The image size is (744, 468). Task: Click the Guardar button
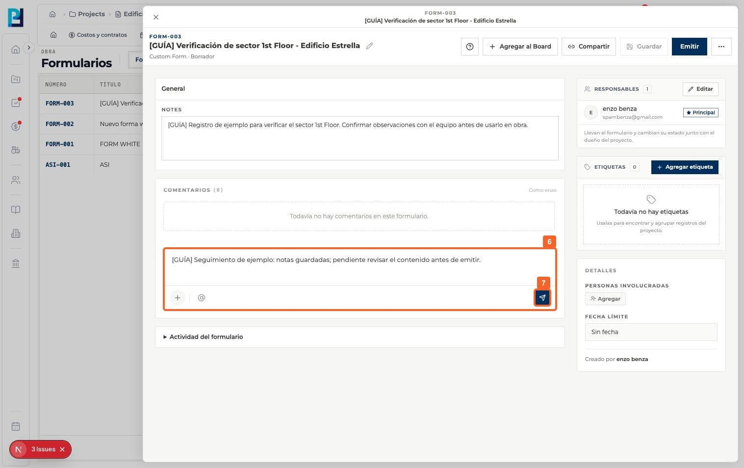pos(644,47)
